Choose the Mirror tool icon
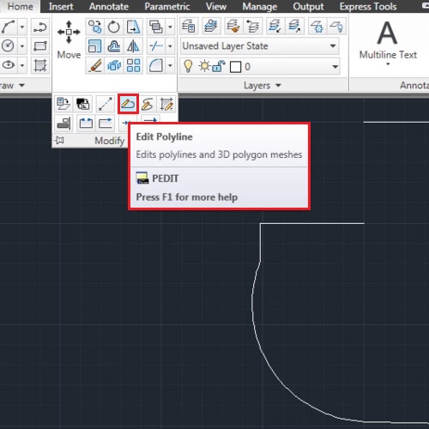This screenshot has height=429, width=429. 133,46
